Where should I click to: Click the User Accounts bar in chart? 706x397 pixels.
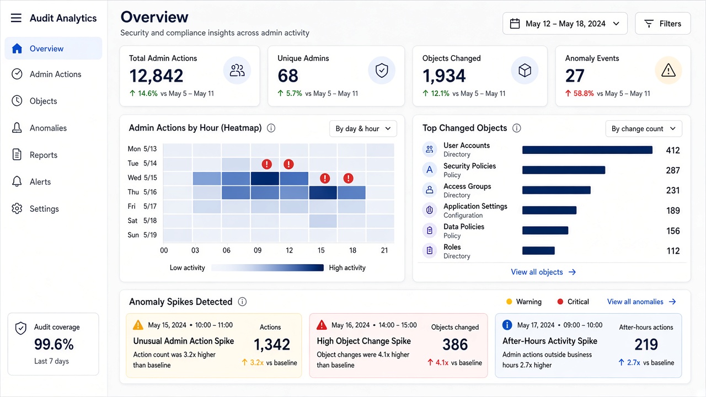(587, 150)
